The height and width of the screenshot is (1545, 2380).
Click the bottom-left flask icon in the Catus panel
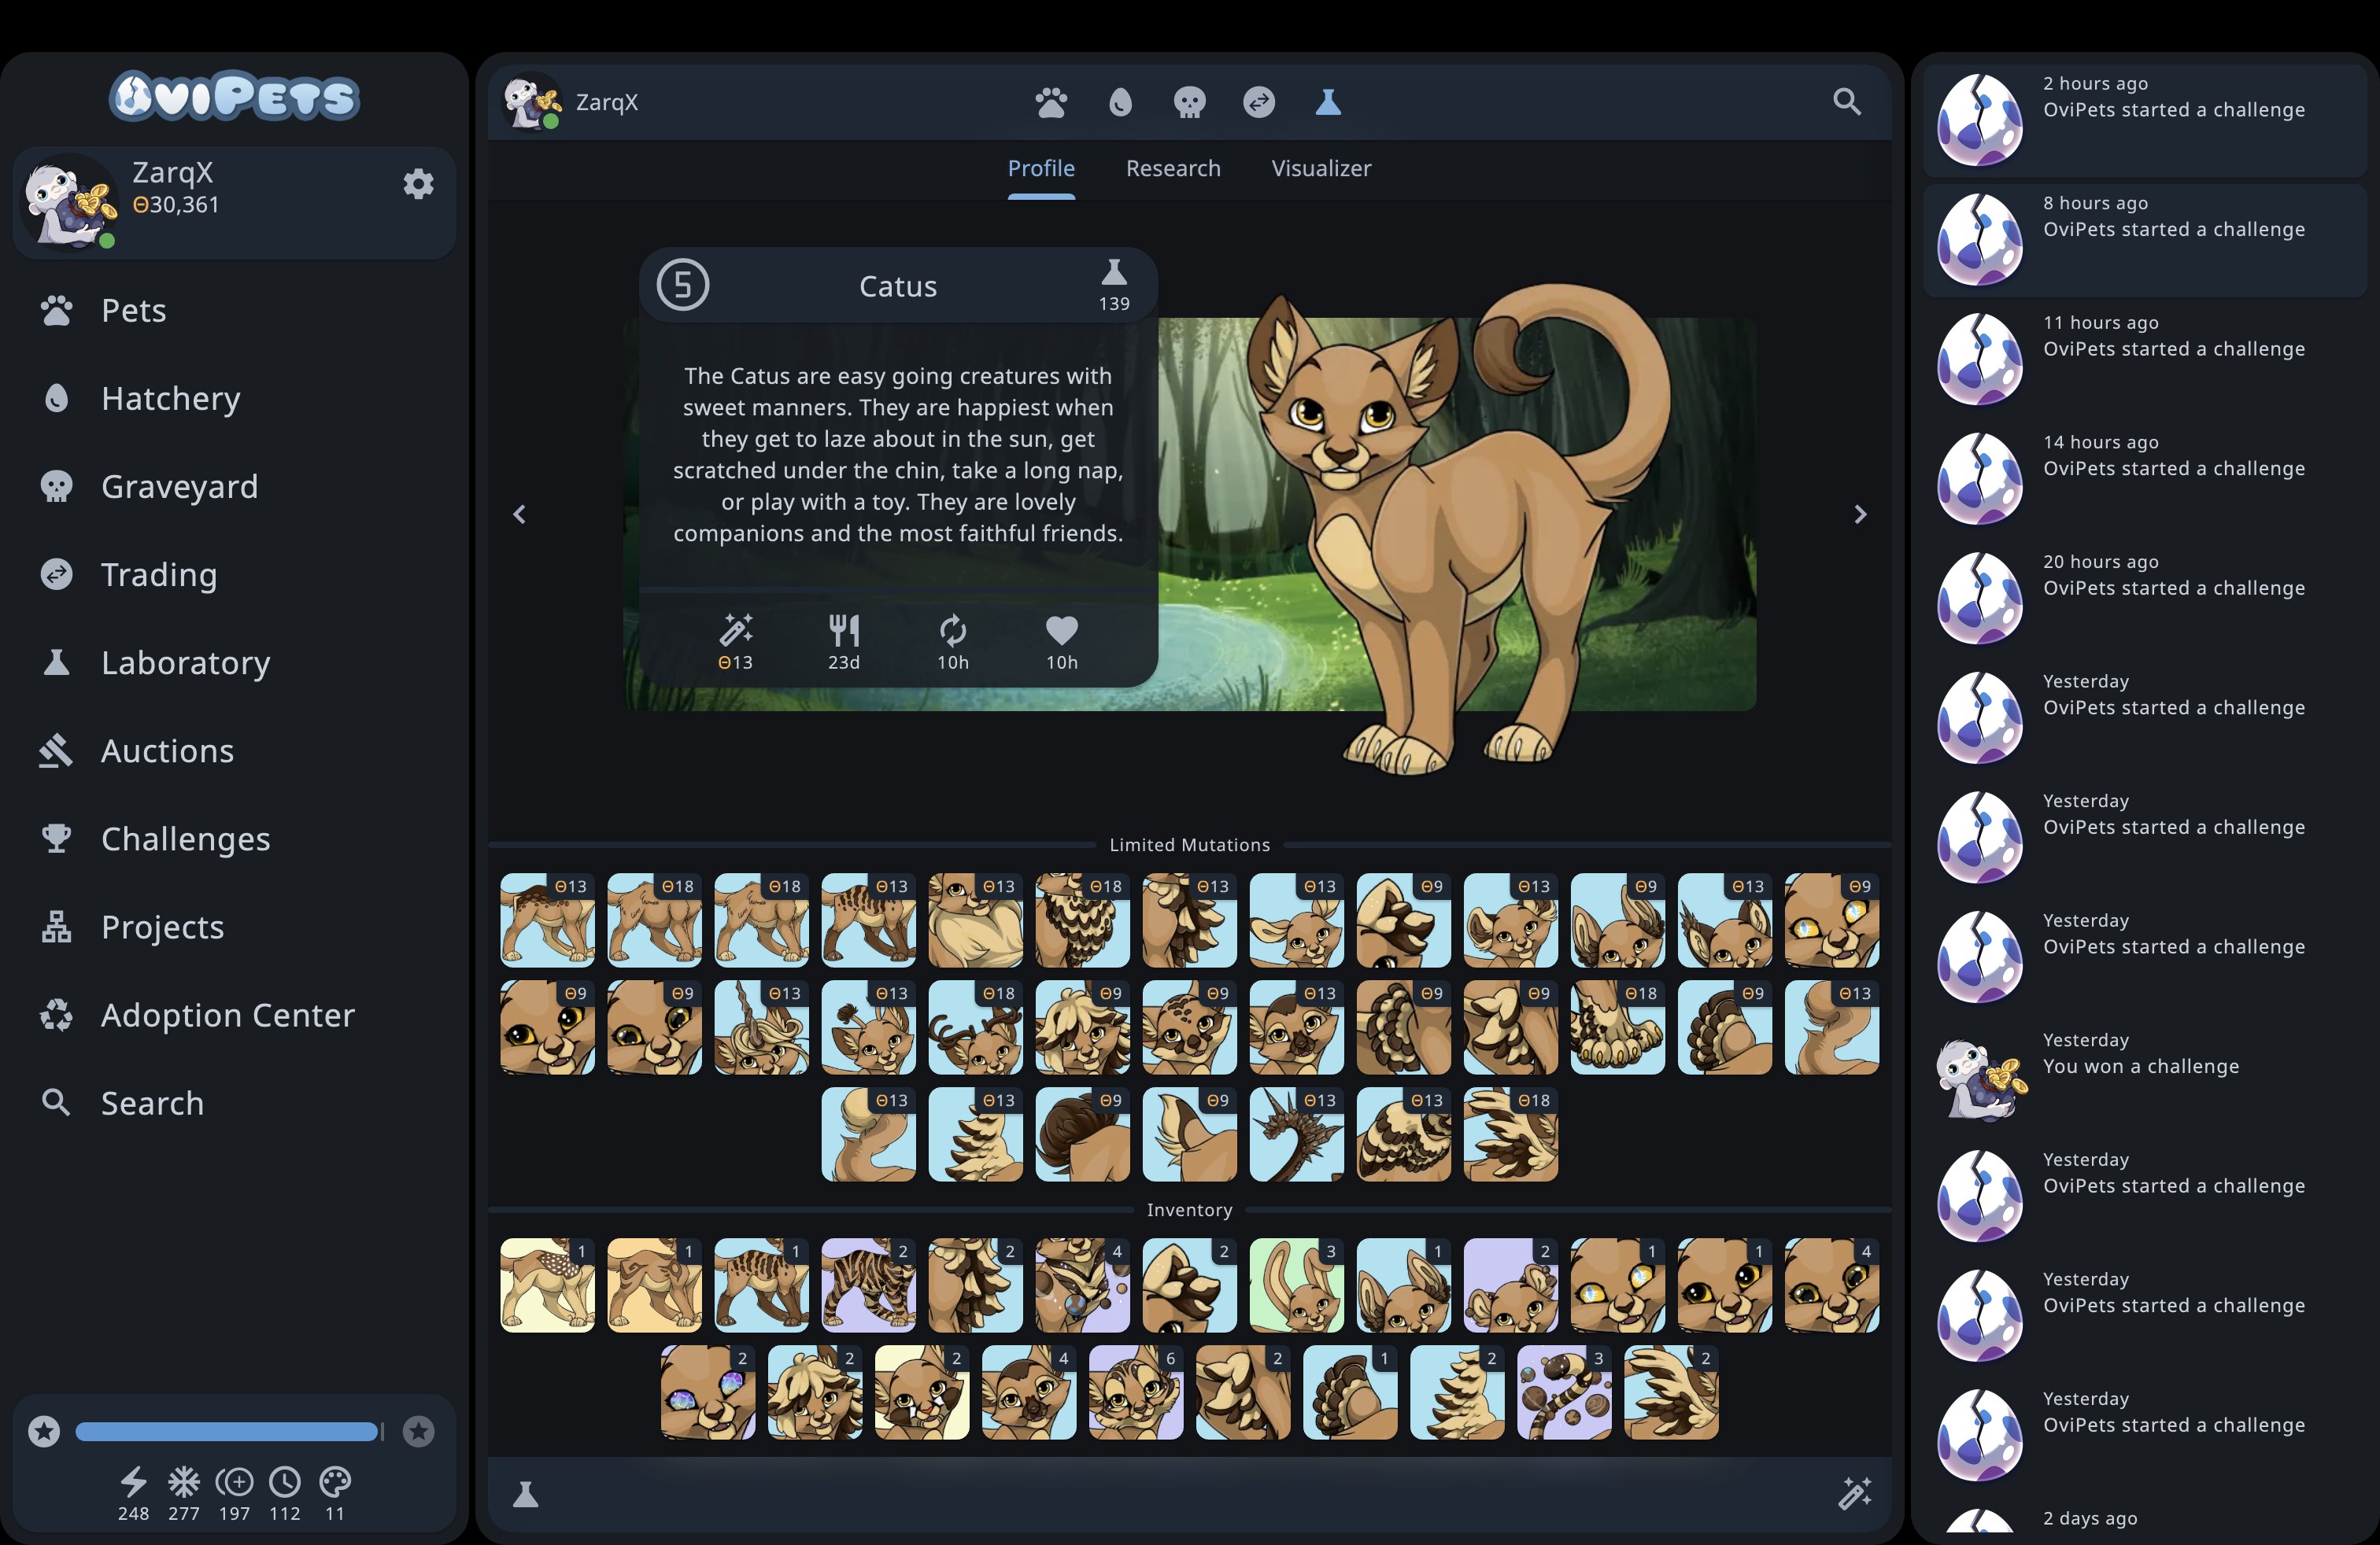click(x=525, y=1494)
